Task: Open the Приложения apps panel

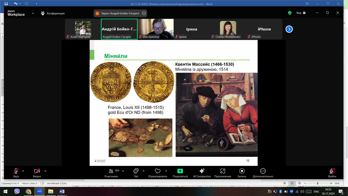Action: [x=223, y=171]
